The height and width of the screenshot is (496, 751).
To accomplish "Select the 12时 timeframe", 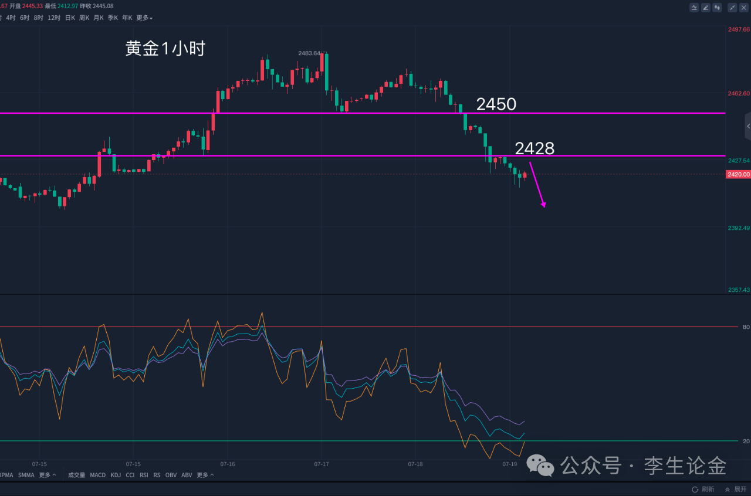I will (x=54, y=18).
